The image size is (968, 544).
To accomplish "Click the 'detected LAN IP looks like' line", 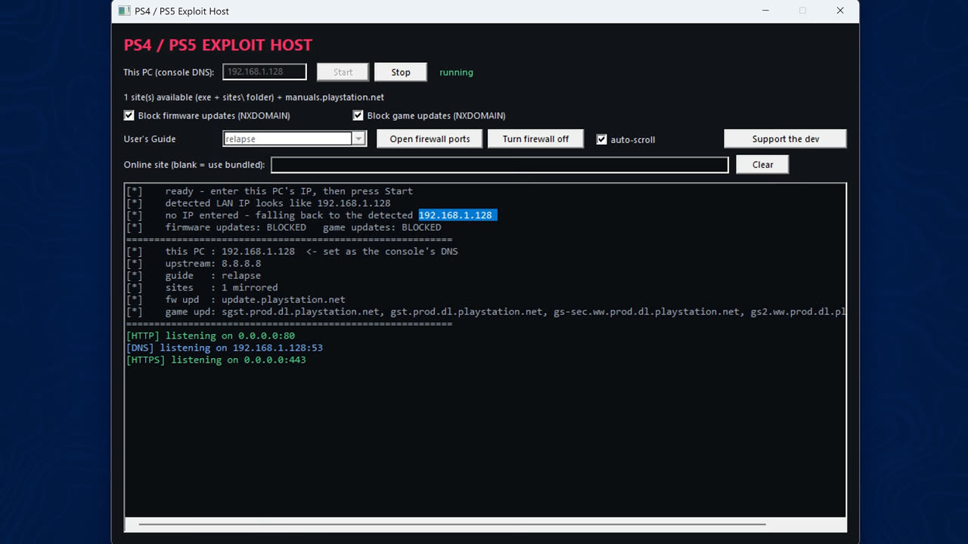I will 259,203.
